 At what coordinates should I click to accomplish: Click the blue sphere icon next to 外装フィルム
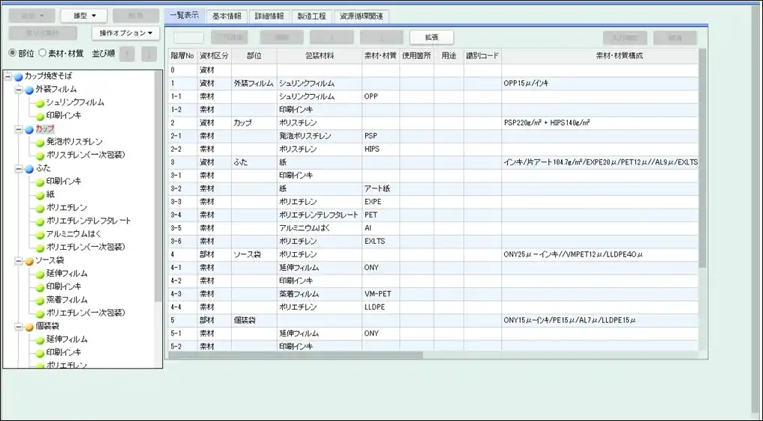28,90
